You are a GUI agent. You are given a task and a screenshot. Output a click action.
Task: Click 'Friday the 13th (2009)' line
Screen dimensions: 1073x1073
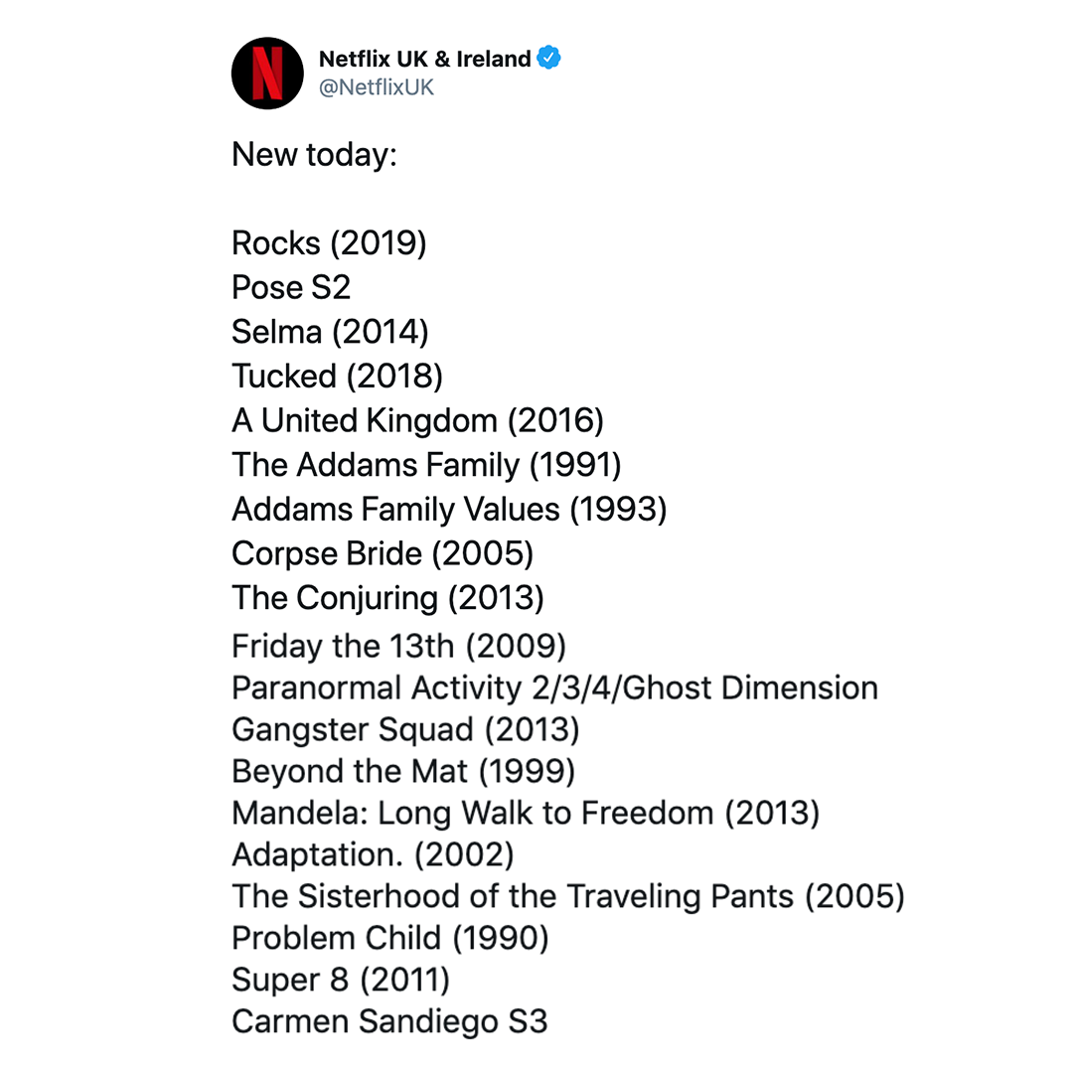pos(399,647)
